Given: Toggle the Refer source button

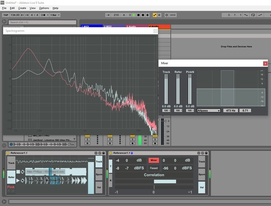Looking at the screenshot, I should (x=11, y=177).
